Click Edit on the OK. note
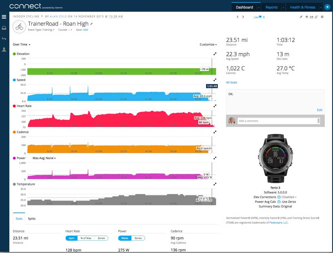The height and width of the screenshot is (253, 333). click(x=320, y=110)
